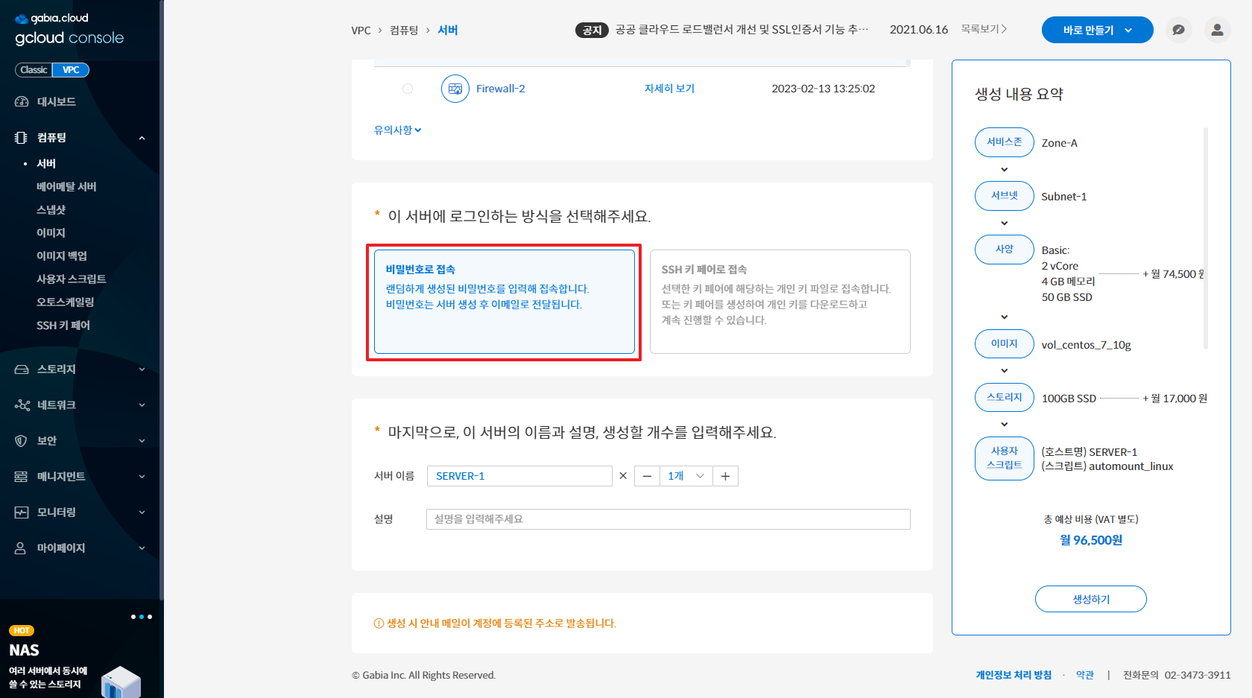
Task: Expand the 모니터링 menu section
Action: (142, 513)
